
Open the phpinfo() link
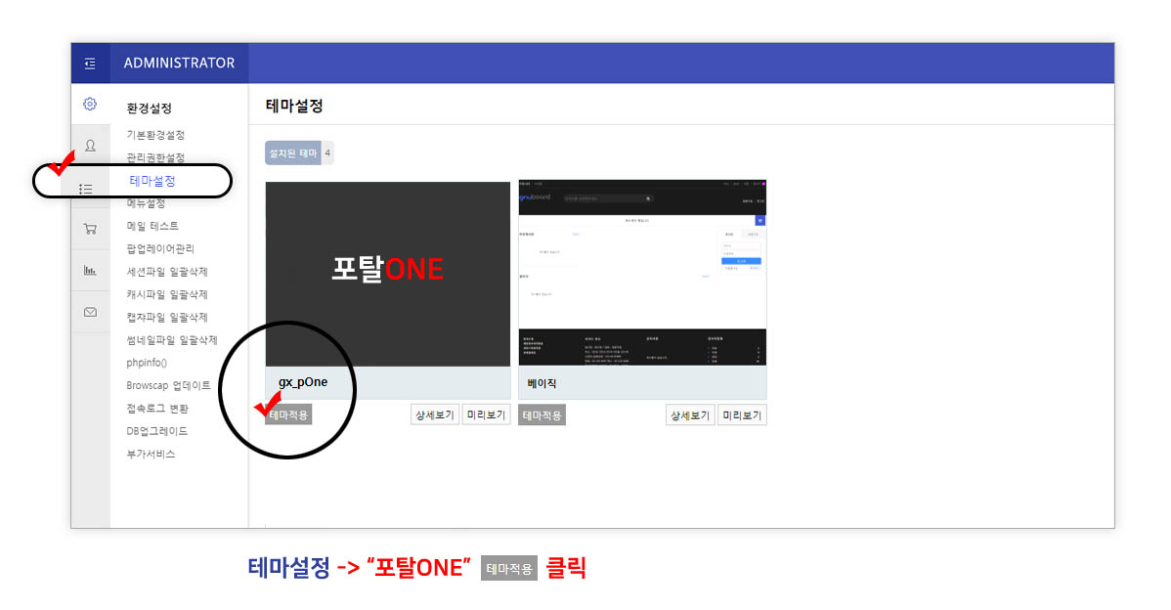coord(147,362)
